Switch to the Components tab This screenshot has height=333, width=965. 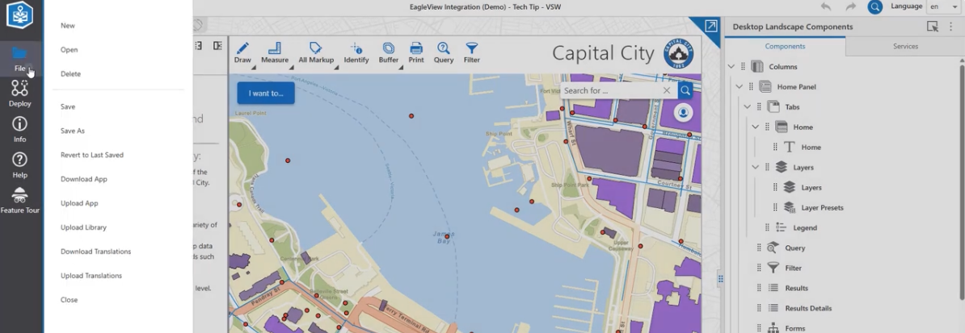785,46
